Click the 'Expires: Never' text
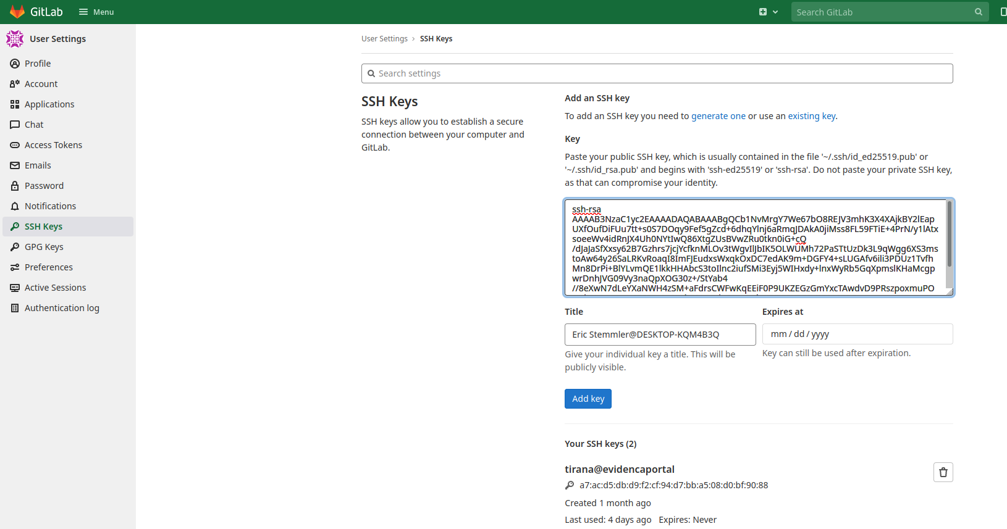The width and height of the screenshot is (1007, 529). [x=688, y=520]
